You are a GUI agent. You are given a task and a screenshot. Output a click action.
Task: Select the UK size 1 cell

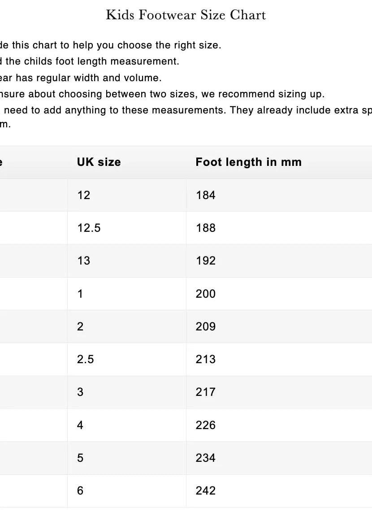(80, 294)
